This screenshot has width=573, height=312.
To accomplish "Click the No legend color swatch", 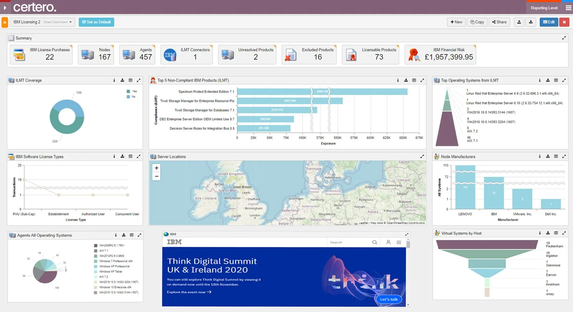I will 128,97.
